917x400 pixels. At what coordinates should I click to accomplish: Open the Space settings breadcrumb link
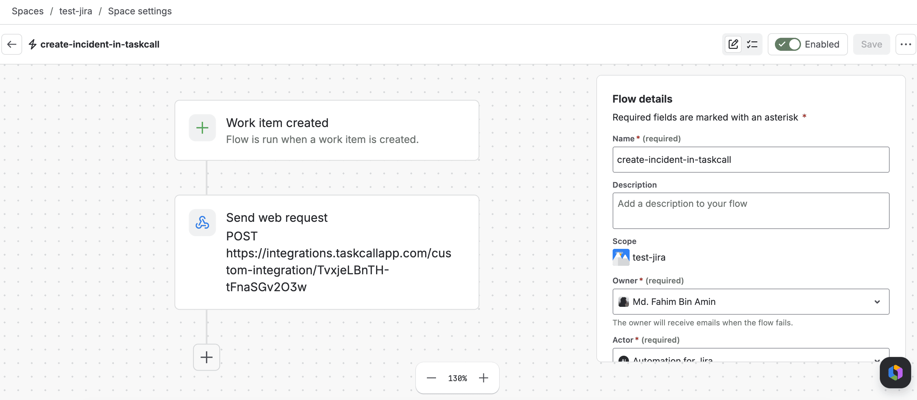click(x=140, y=11)
